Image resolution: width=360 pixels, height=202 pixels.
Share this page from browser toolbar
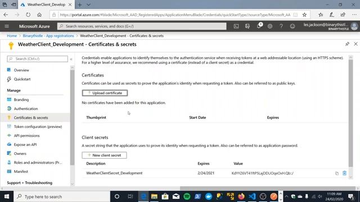pyautogui.click(x=343, y=15)
